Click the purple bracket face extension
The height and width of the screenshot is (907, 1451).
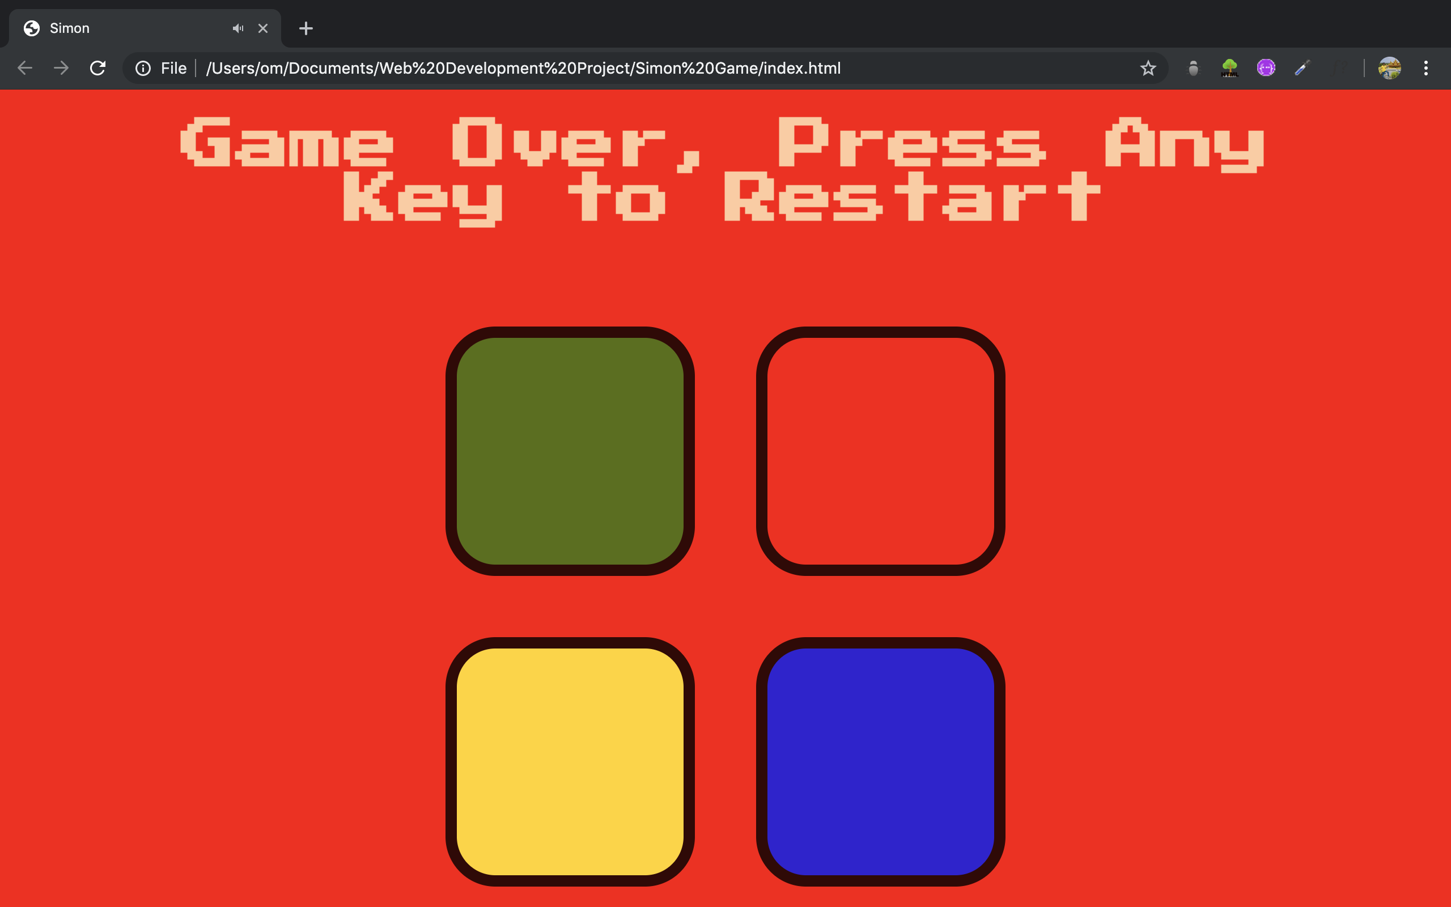point(1266,69)
